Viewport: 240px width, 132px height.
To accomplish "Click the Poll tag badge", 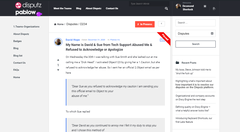I will pyautogui.click(x=162, y=40).
